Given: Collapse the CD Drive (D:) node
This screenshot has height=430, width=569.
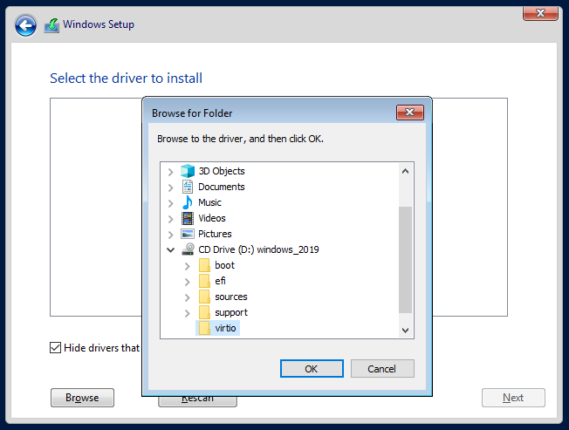Looking at the screenshot, I should (x=170, y=249).
